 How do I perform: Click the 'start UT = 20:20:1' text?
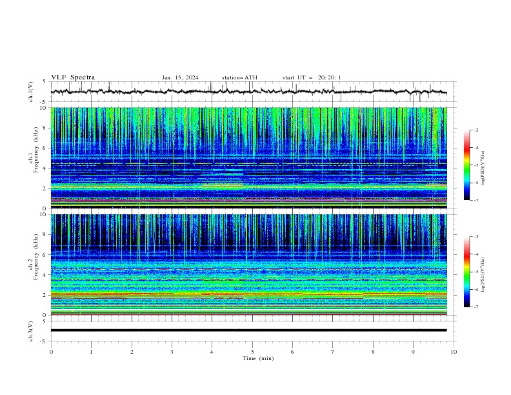pos(312,77)
